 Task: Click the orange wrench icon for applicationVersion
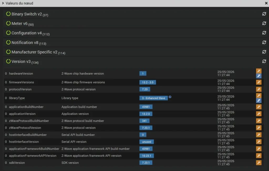(259, 114)
